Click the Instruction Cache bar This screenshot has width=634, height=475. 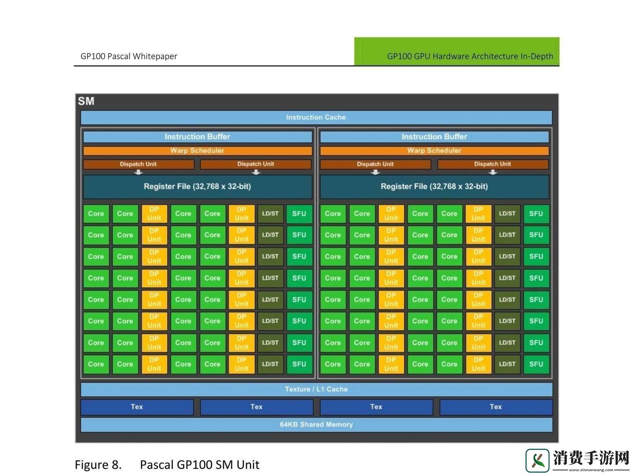[x=316, y=117]
